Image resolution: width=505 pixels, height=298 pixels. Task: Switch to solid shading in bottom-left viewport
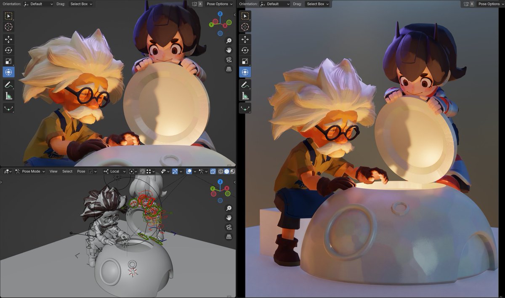(x=226, y=171)
